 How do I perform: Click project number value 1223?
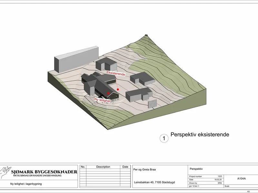(220, 176)
